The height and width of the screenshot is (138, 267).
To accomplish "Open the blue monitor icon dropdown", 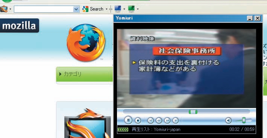I will 124,9.
